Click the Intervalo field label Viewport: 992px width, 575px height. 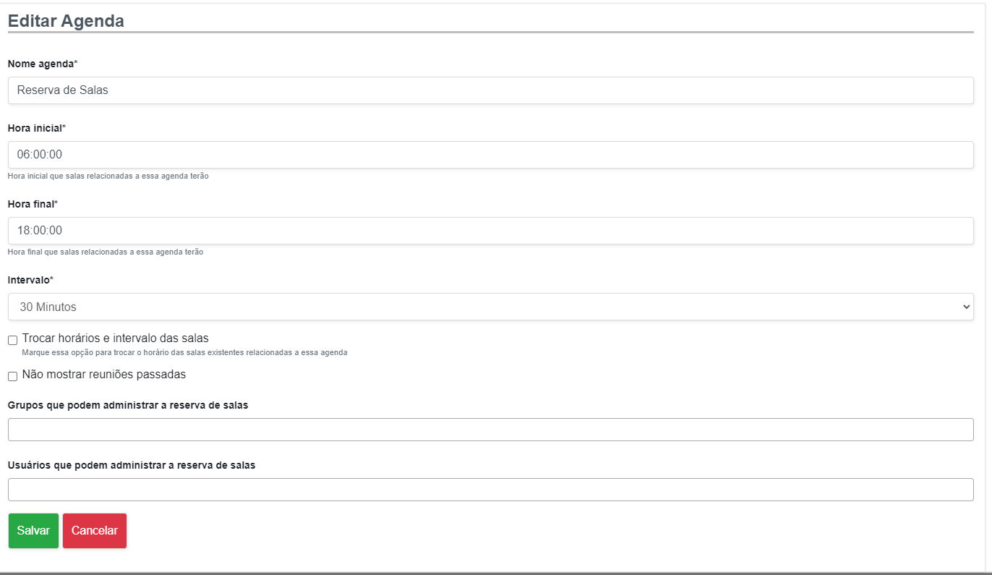coord(29,280)
